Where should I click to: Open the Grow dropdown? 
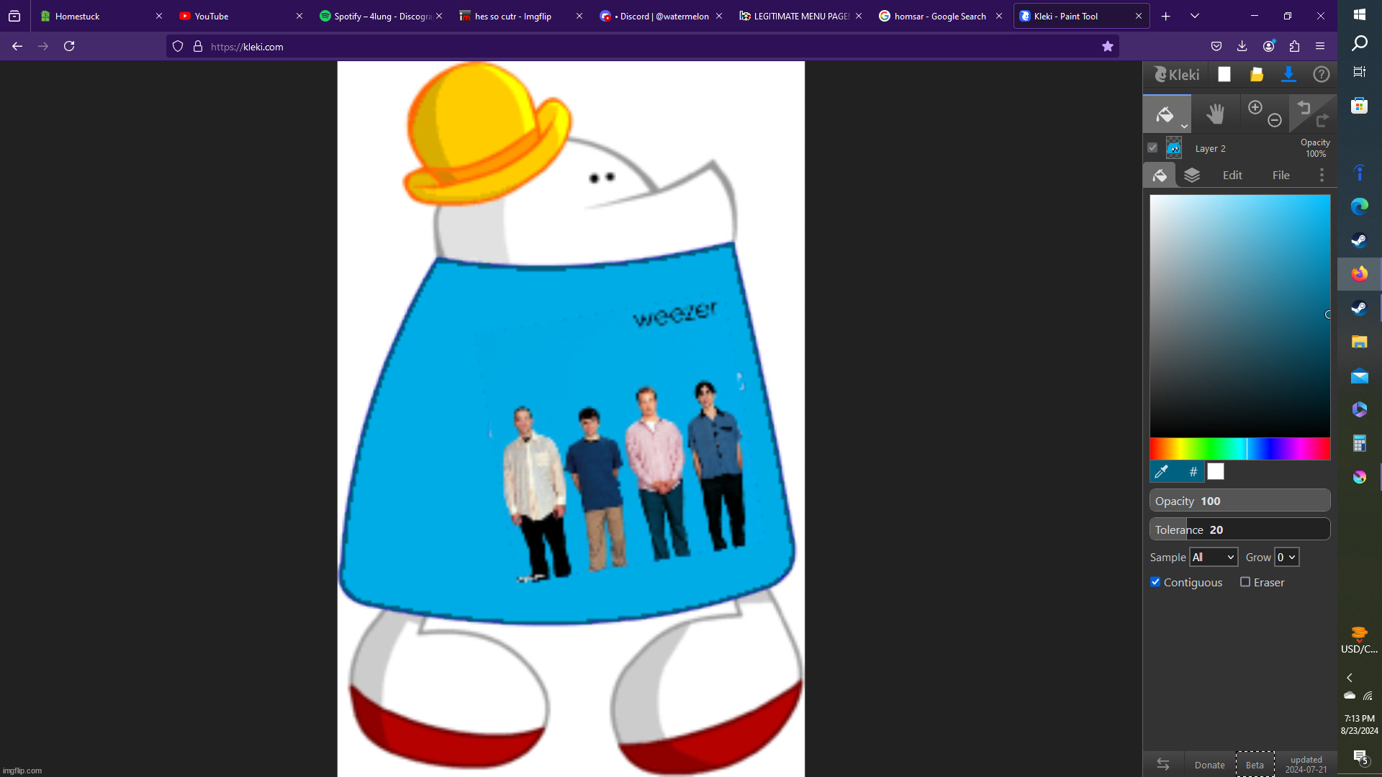pyautogui.click(x=1286, y=557)
